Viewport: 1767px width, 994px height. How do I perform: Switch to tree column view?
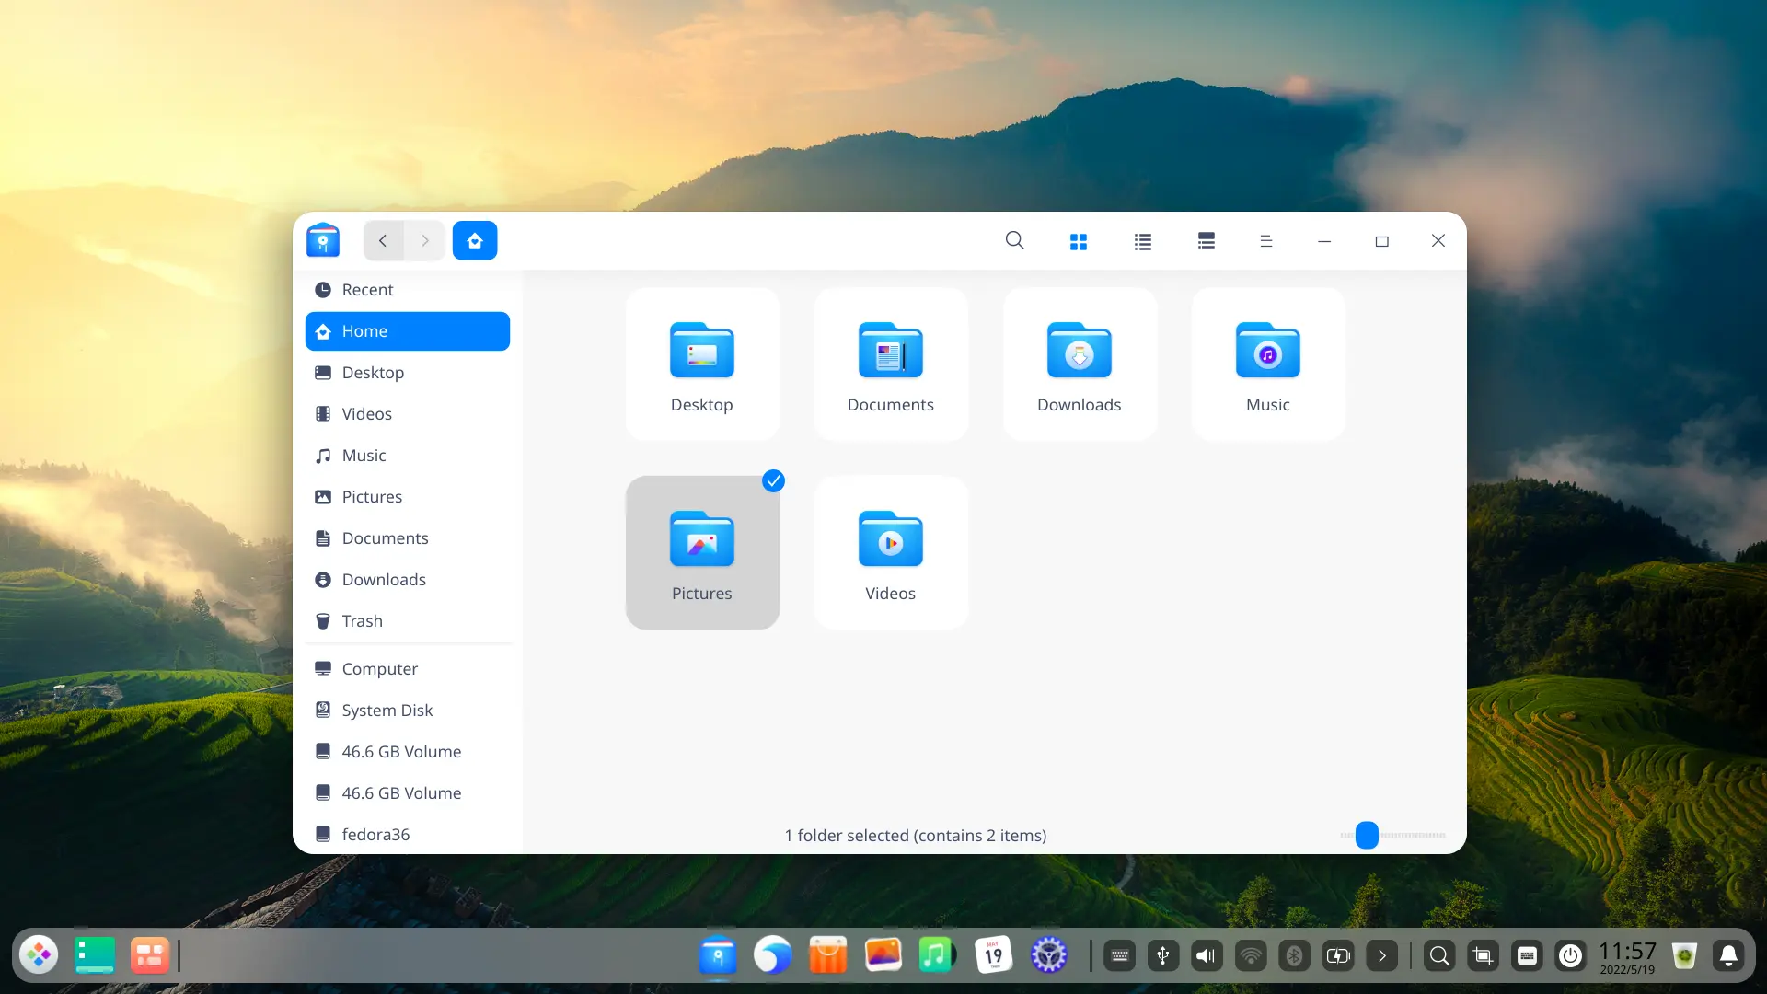pos(1206,241)
